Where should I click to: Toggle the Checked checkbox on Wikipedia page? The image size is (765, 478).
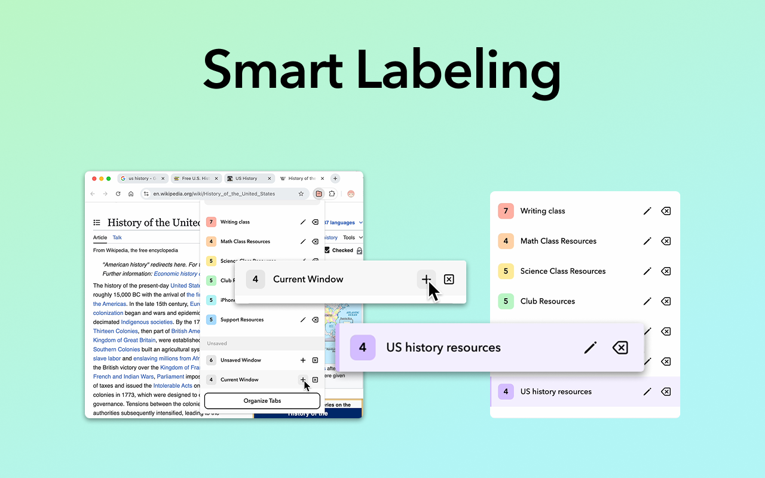[327, 250]
